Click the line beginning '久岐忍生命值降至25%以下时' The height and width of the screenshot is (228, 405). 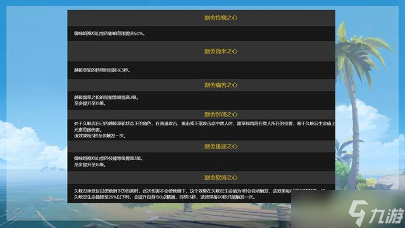[165, 197]
